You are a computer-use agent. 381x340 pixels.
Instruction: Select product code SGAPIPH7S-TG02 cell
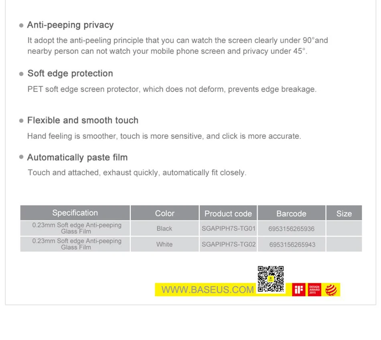click(x=228, y=244)
